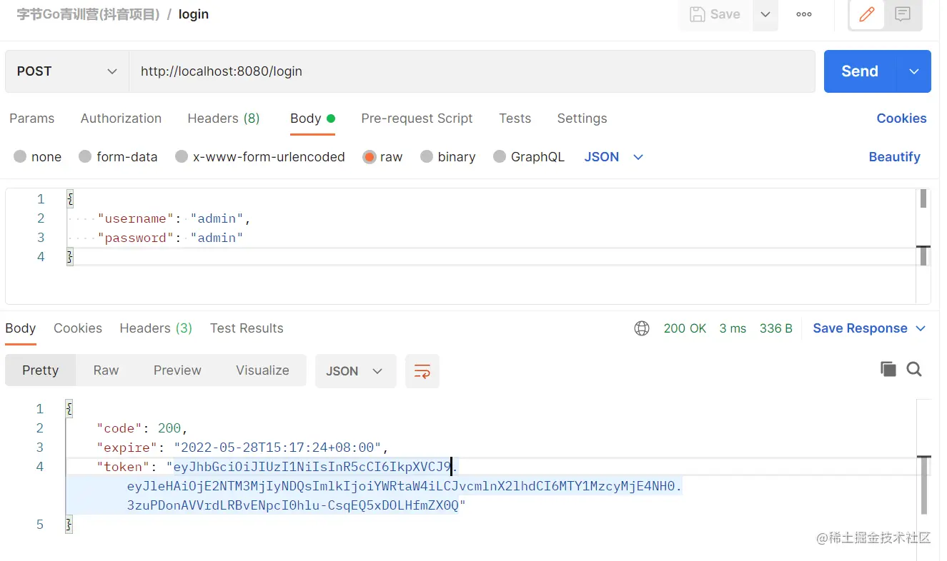947x561 pixels.
Task: Click the "expire" value in response
Action: coord(278,448)
